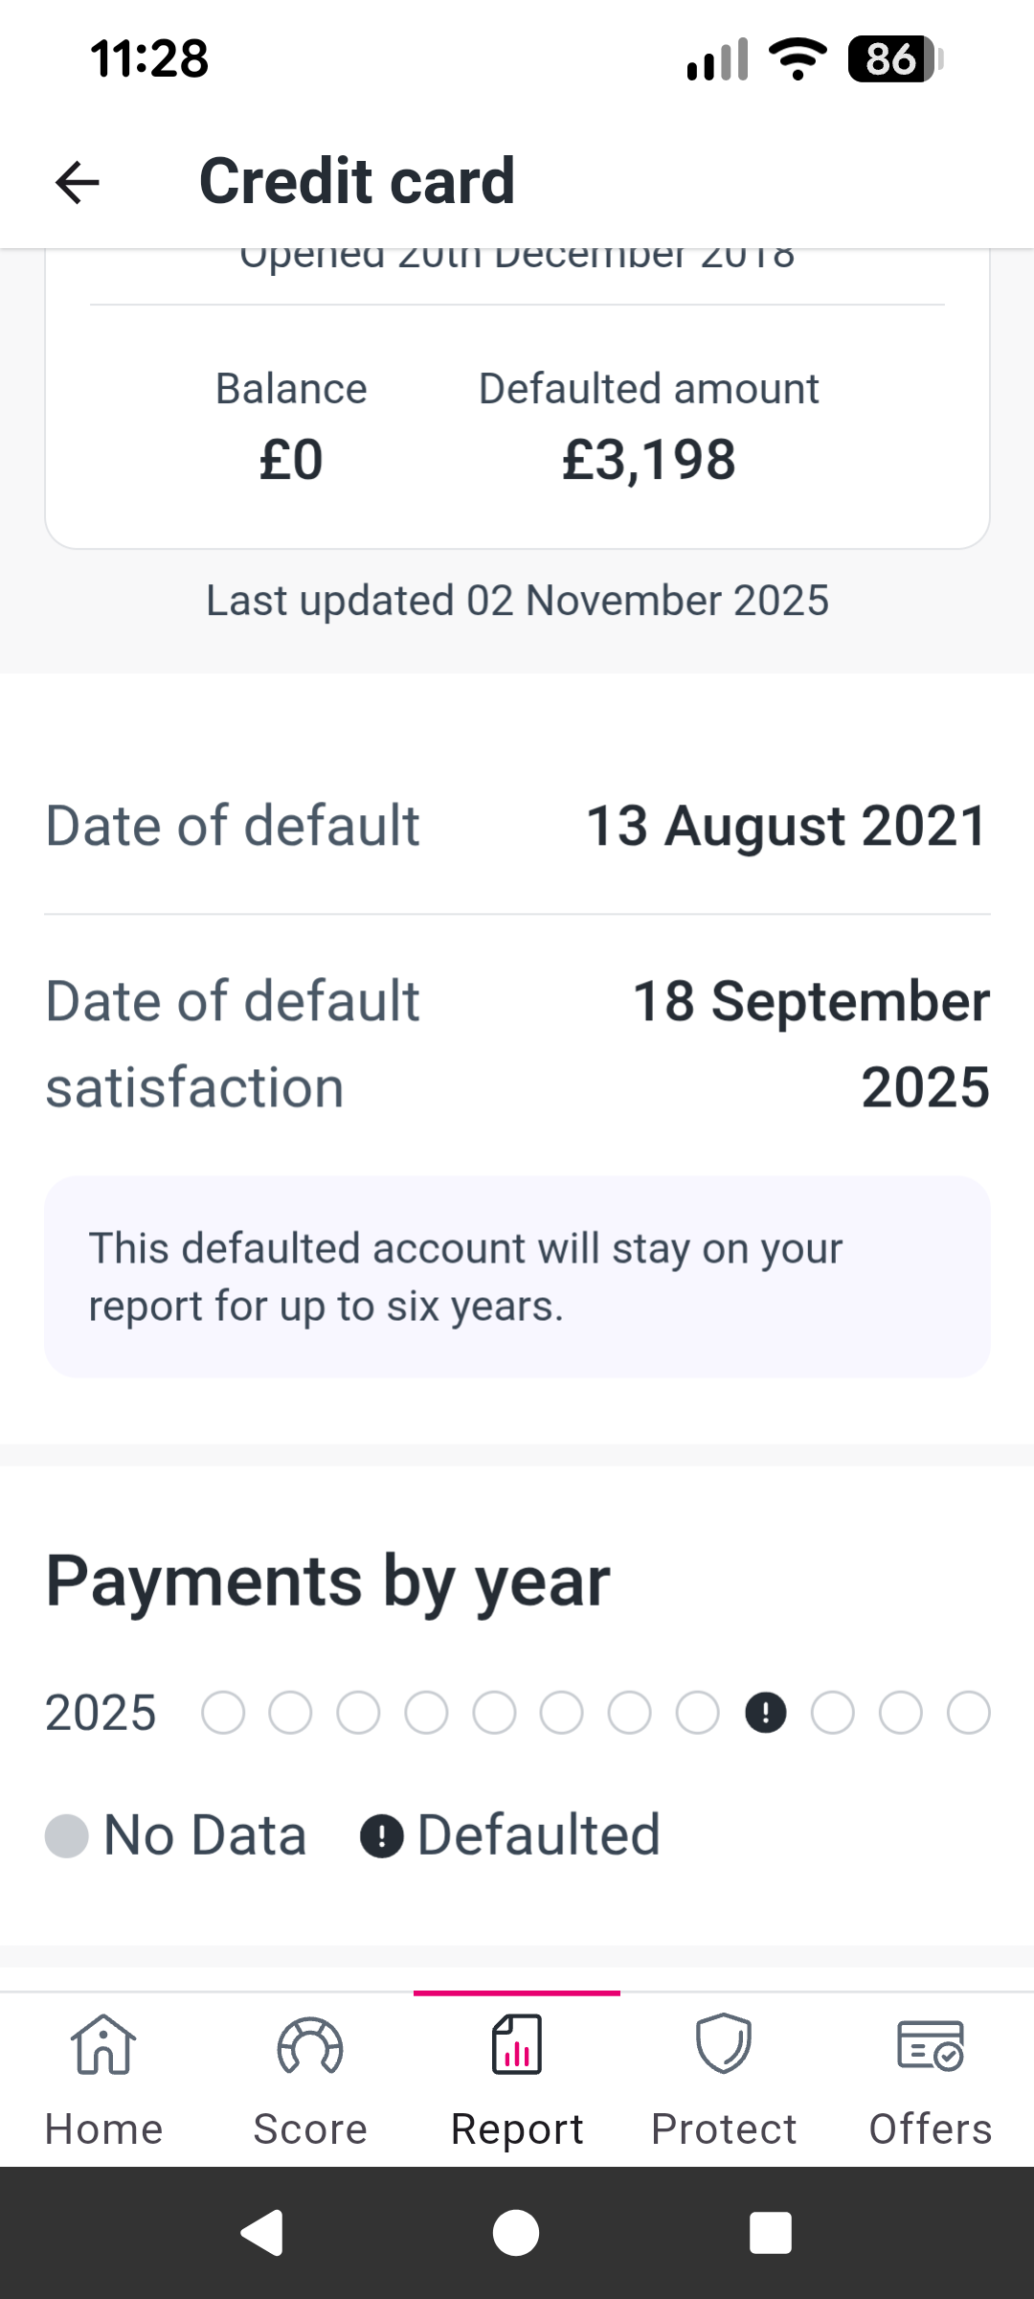The image size is (1034, 2299).
Task: Select last month circle of 2025
Action: pyautogui.click(x=968, y=1713)
